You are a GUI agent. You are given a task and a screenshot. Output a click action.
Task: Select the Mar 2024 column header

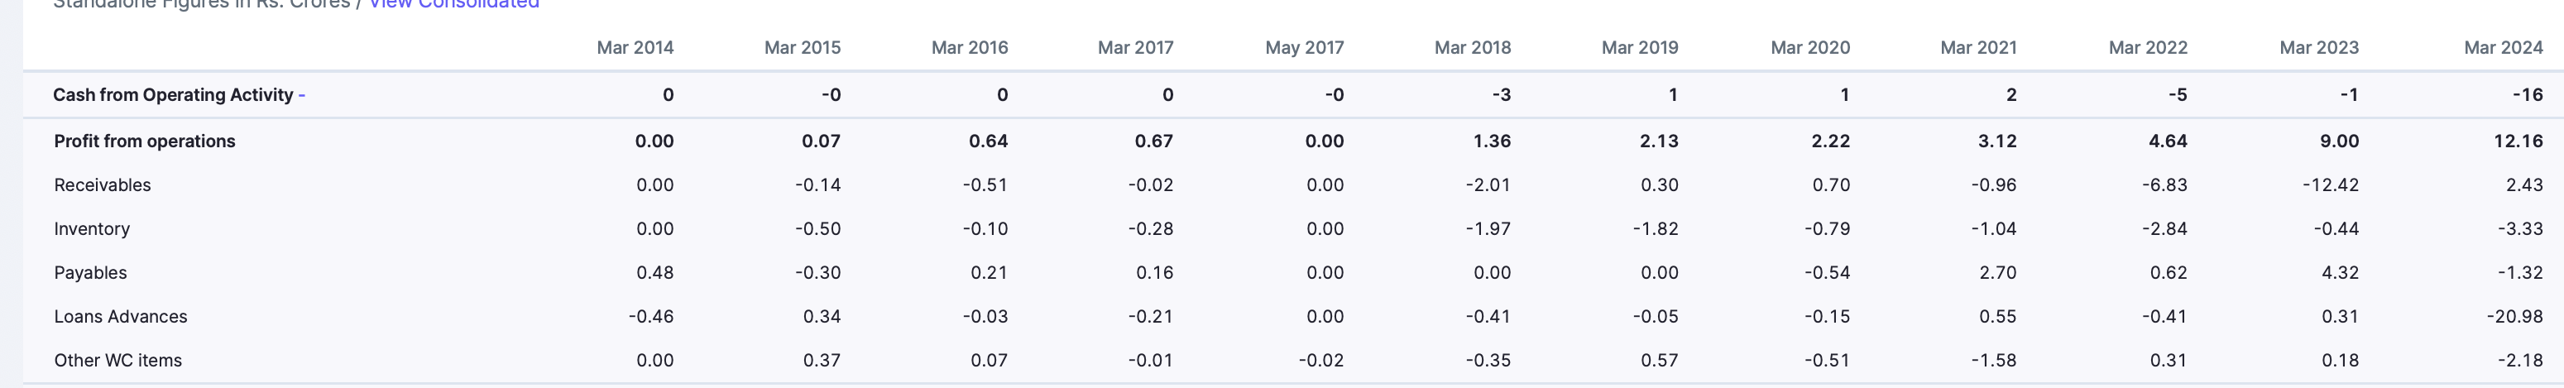click(x=2504, y=48)
